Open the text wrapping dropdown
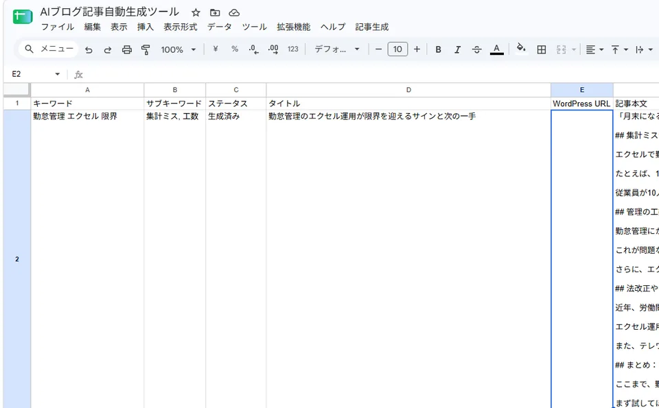 pyautogui.click(x=644, y=49)
